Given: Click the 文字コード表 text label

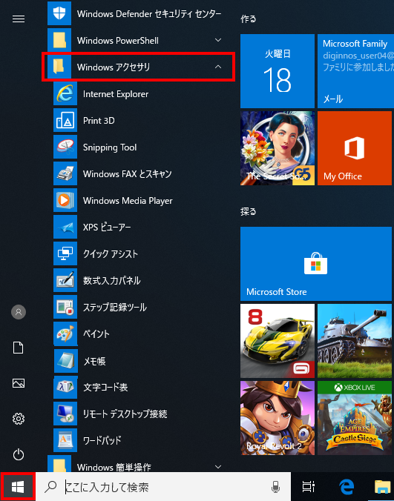Looking at the screenshot, I should 105,388.
